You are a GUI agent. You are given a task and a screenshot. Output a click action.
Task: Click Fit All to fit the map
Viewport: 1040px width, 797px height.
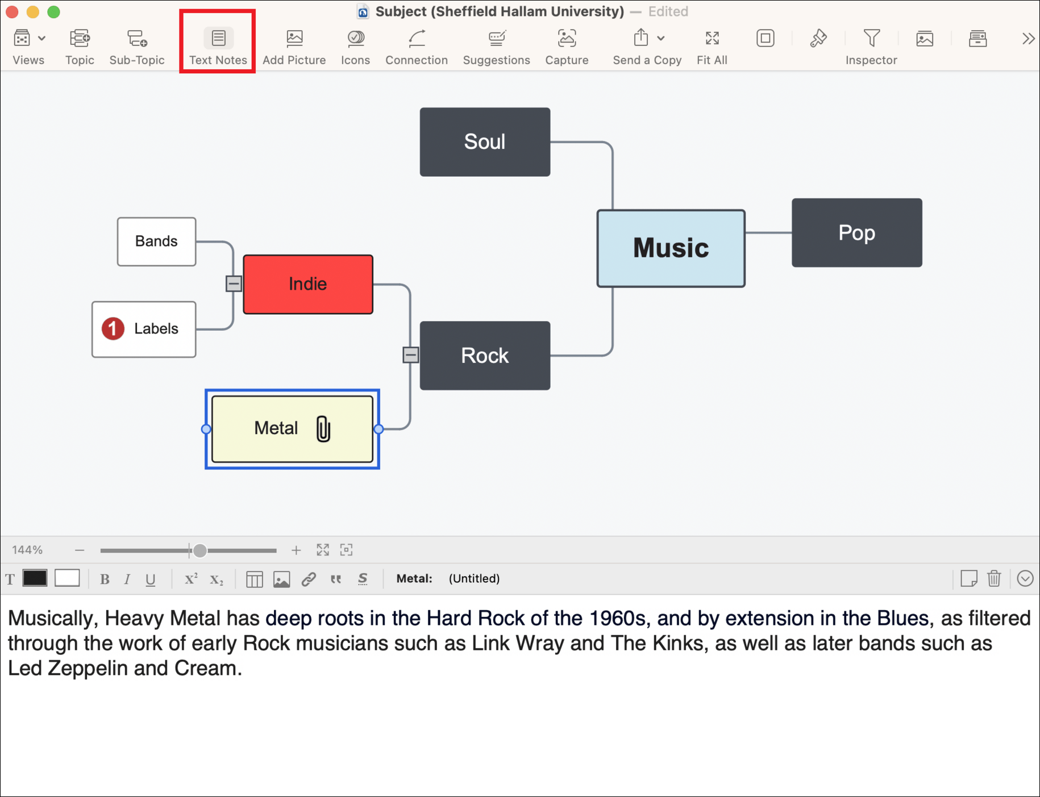click(712, 39)
